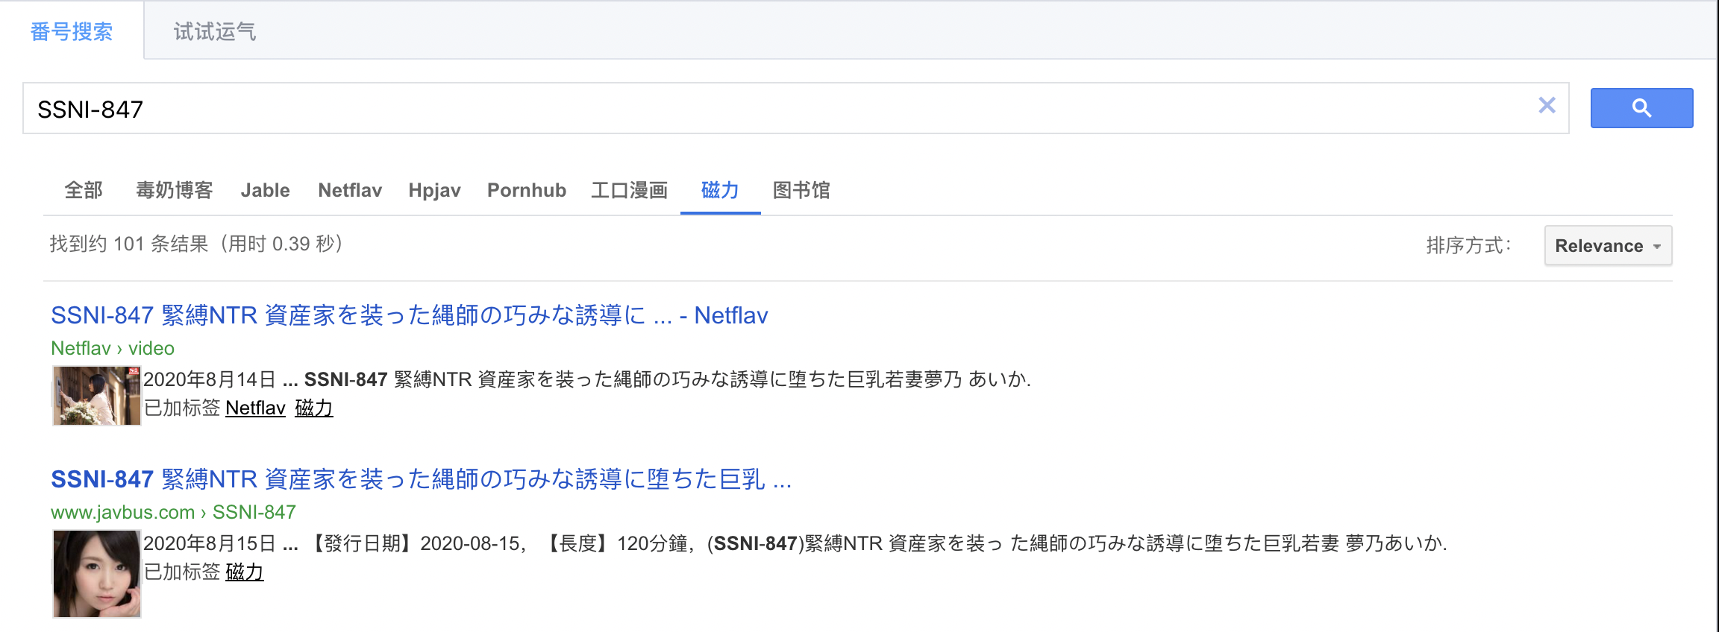Screen dimensions: 1719x632
Task: Open the javbus SSNI-847 result title link
Action: [421, 479]
